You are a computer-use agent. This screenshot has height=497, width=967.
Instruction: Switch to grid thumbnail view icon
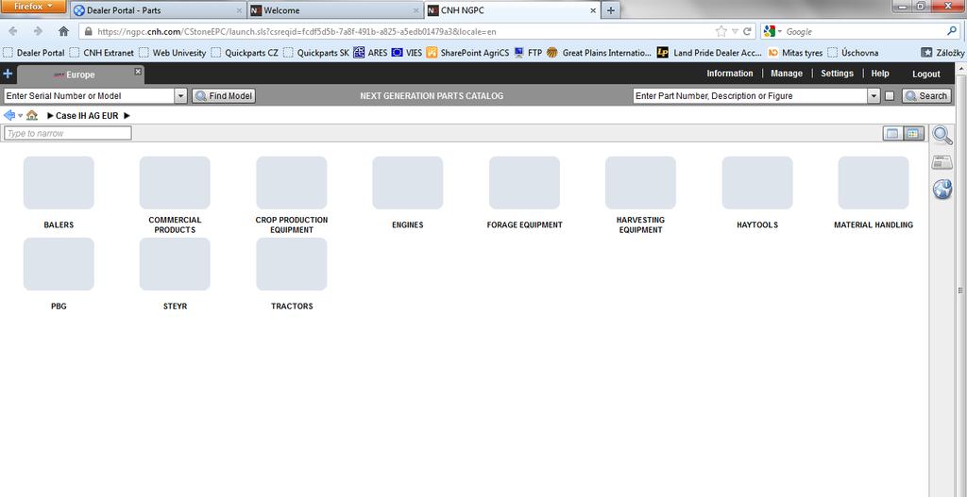(x=914, y=134)
